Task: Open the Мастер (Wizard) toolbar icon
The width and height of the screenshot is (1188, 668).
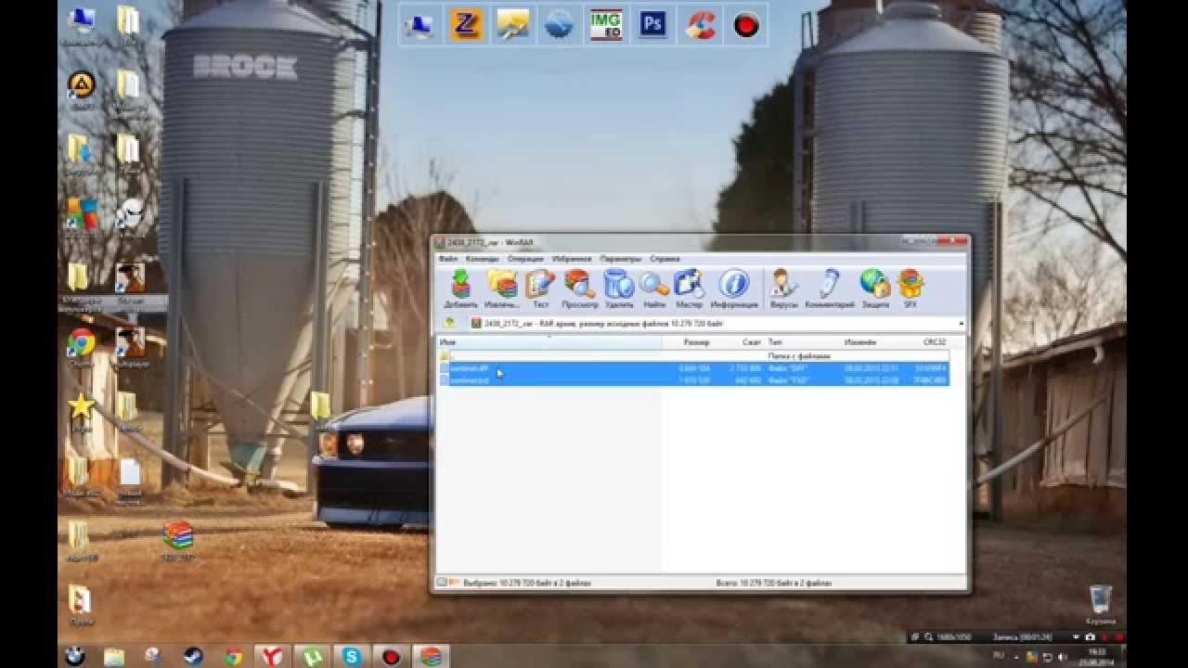Action: coord(690,289)
